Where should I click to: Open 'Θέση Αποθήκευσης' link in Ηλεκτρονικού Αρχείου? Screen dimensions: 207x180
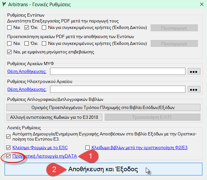coord(27,89)
